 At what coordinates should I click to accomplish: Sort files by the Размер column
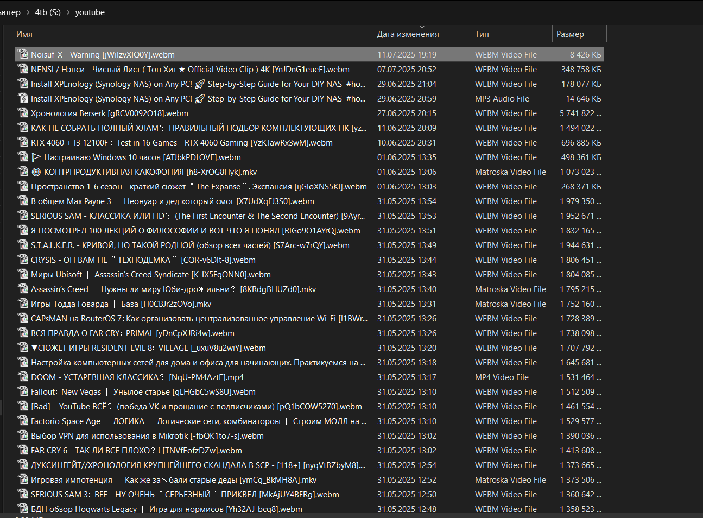coord(570,34)
